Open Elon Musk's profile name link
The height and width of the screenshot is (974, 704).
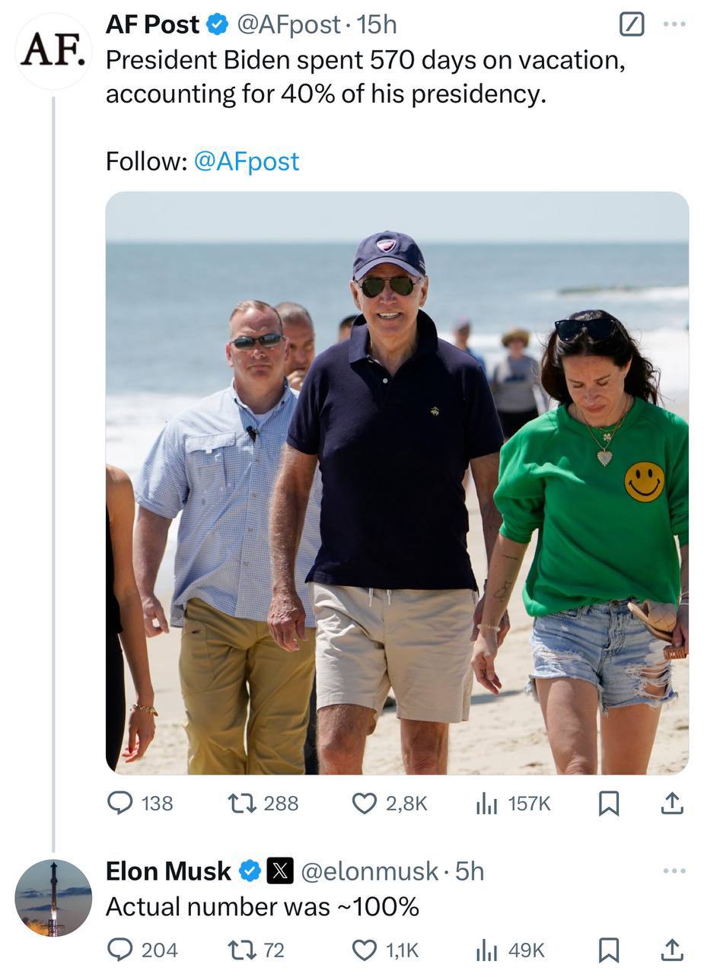click(x=168, y=871)
